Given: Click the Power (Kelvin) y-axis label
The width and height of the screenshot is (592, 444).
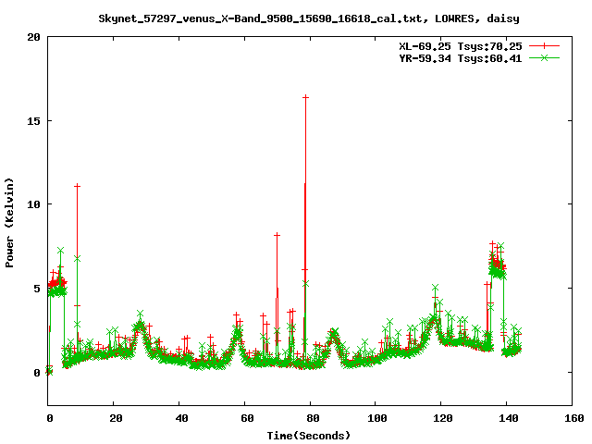Looking at the screenshot, I should coord(9,223).
